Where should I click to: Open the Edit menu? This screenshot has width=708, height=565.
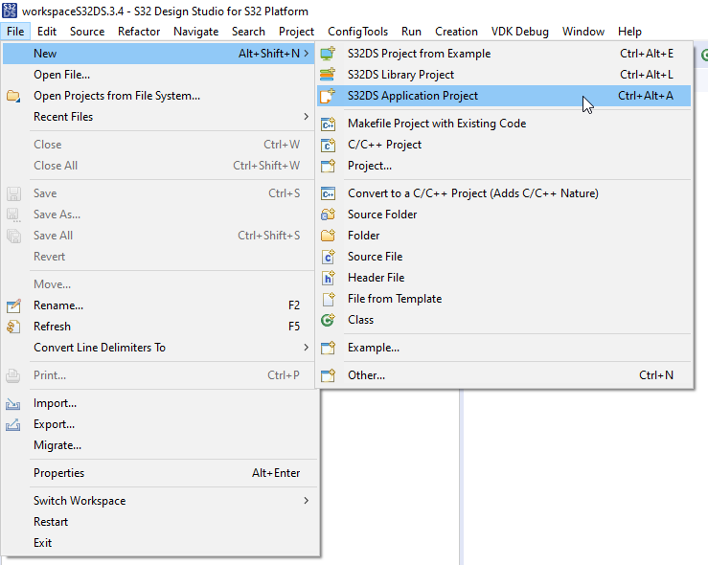click(x=47, y=32)
